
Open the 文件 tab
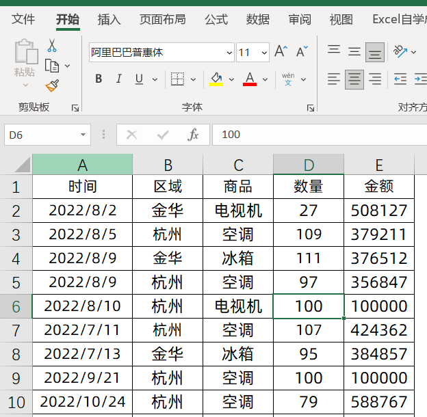[x=23, y=19]
